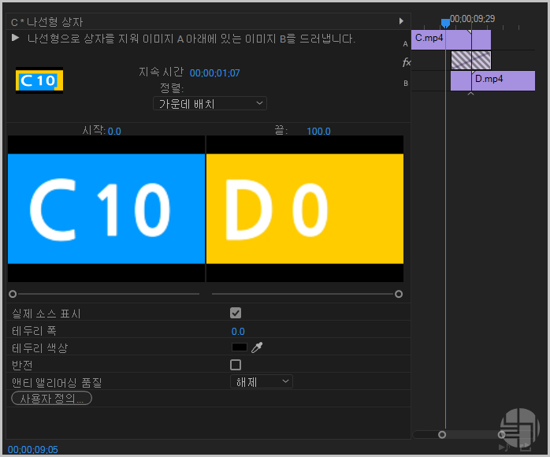Click the end slider handle under D 0
Viewport: 550px width, 457px height.
click(399, 294)
